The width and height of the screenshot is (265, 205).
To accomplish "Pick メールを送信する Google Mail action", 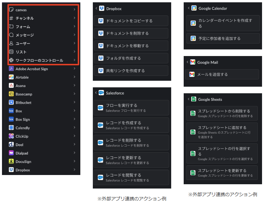I will [222, 74].
